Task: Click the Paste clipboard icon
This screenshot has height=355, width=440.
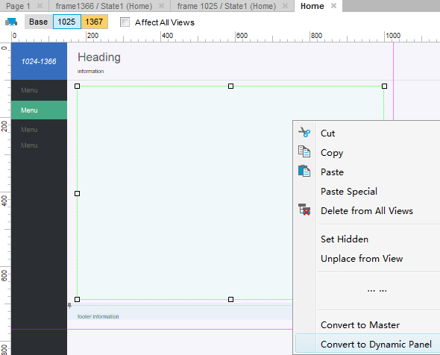Action: pos(304,171)
